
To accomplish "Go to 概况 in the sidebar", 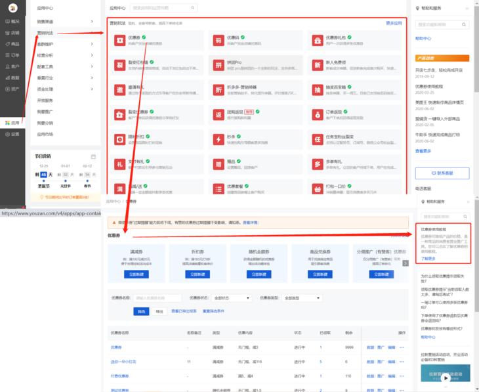I will (12, 22).
